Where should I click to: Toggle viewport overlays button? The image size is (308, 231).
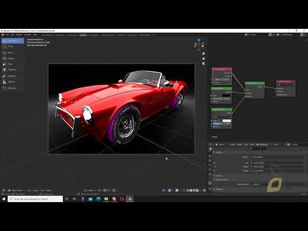click(x=176, y=190)
